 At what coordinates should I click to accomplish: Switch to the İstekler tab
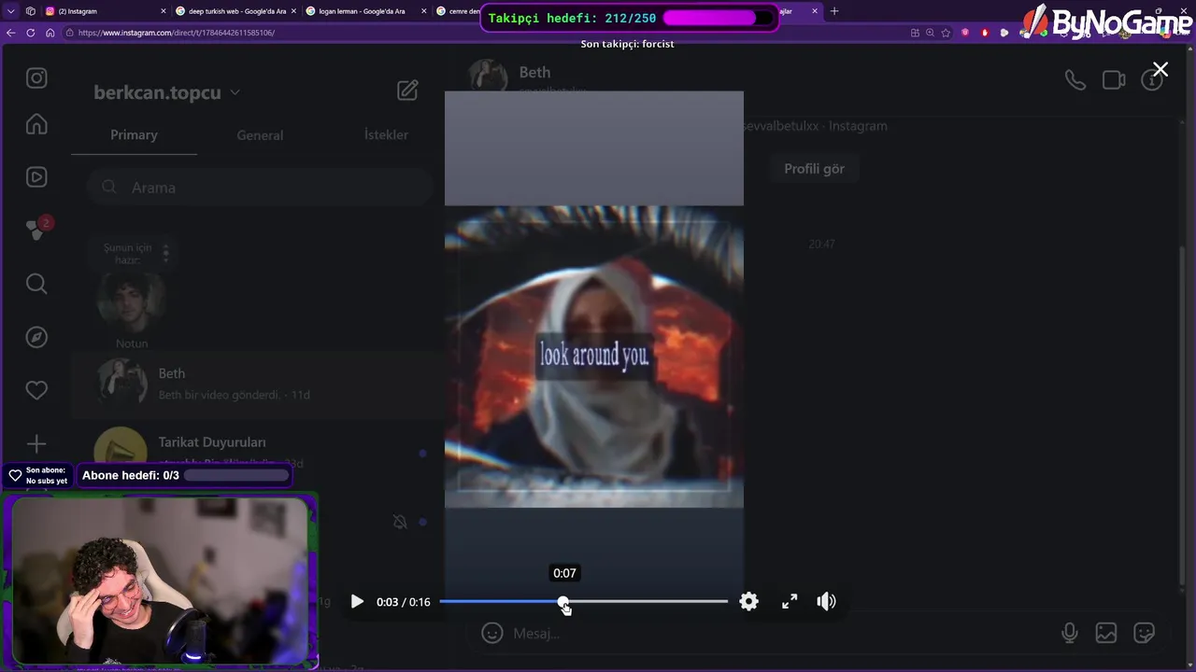[x=386, y=134]
